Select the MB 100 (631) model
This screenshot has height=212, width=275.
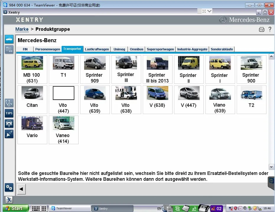pyautogui.click(x=32, y=70)
